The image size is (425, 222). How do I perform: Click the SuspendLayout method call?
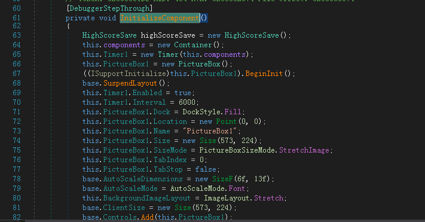[x=130, y=83]
